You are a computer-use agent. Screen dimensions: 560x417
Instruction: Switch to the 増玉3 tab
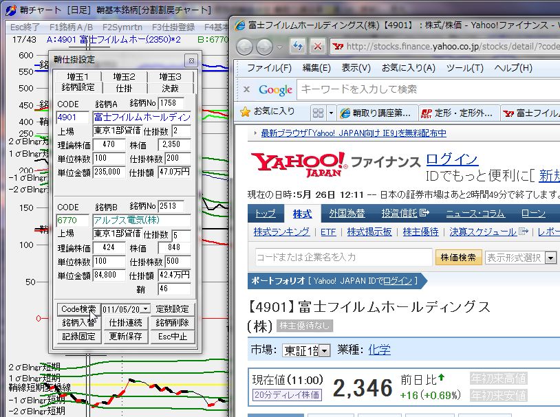[170, 76]
